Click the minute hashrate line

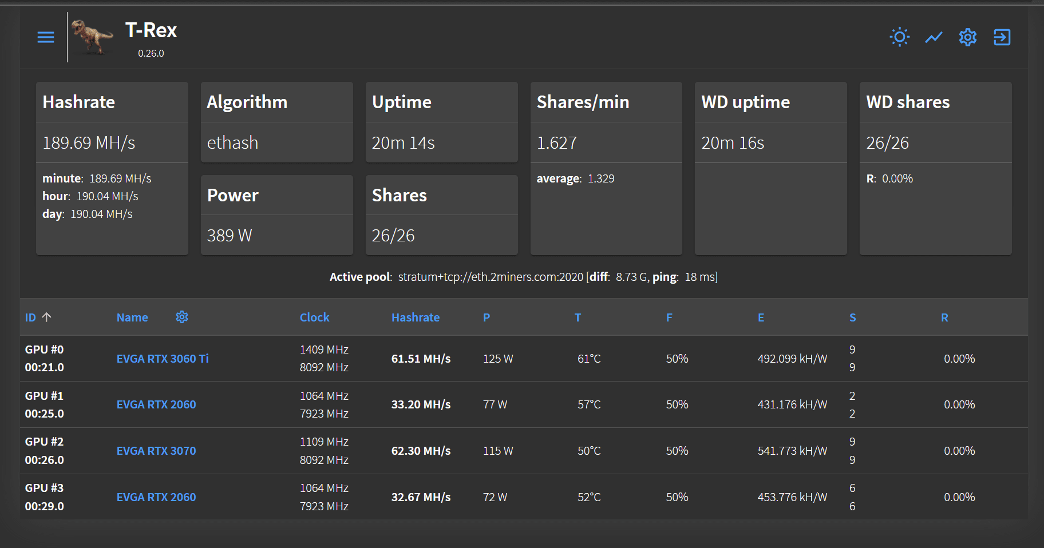point(97,178)
